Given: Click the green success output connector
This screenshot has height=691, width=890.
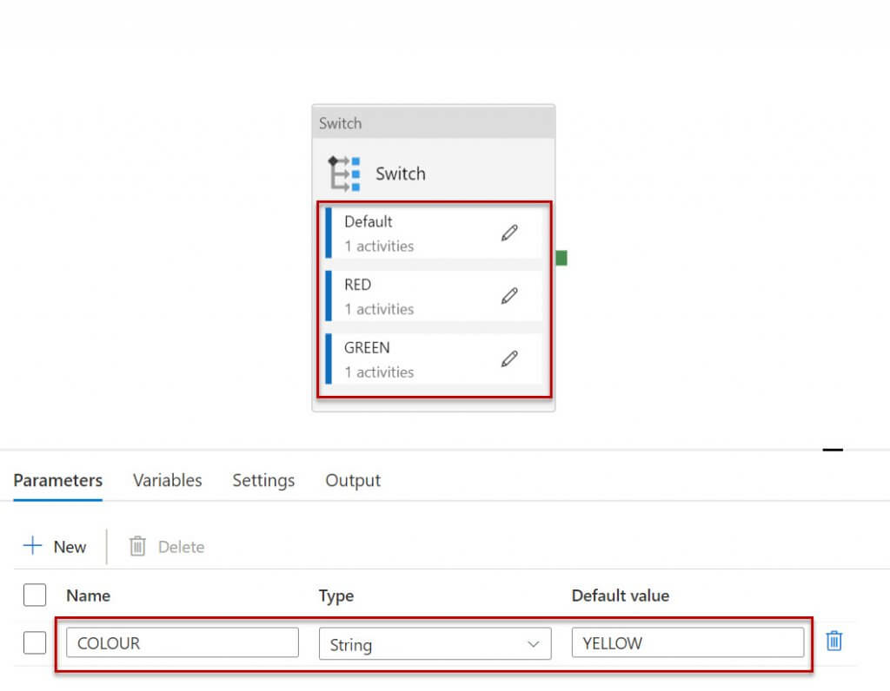Looking at the screenshot, I should coord(561,258).
